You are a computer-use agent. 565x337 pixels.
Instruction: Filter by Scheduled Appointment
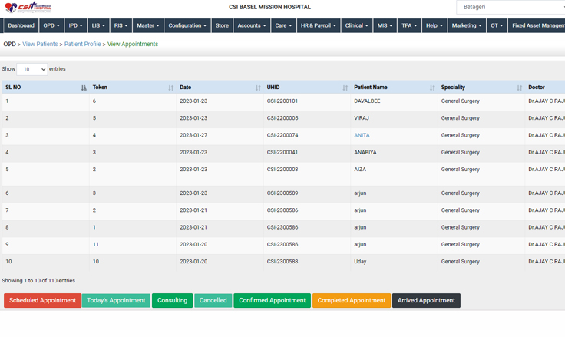pos(42,301)
